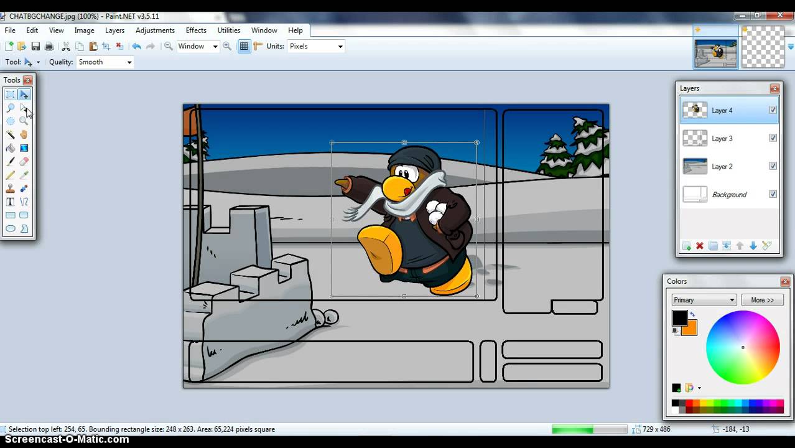Duplicate the current layer
Screen dimensions: 795x448
click(x=713, y=246)
